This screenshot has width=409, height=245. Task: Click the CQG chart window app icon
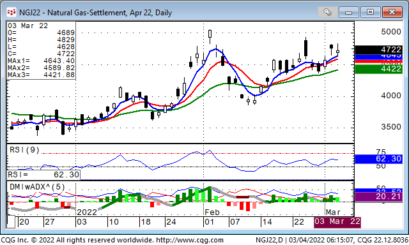12,12
